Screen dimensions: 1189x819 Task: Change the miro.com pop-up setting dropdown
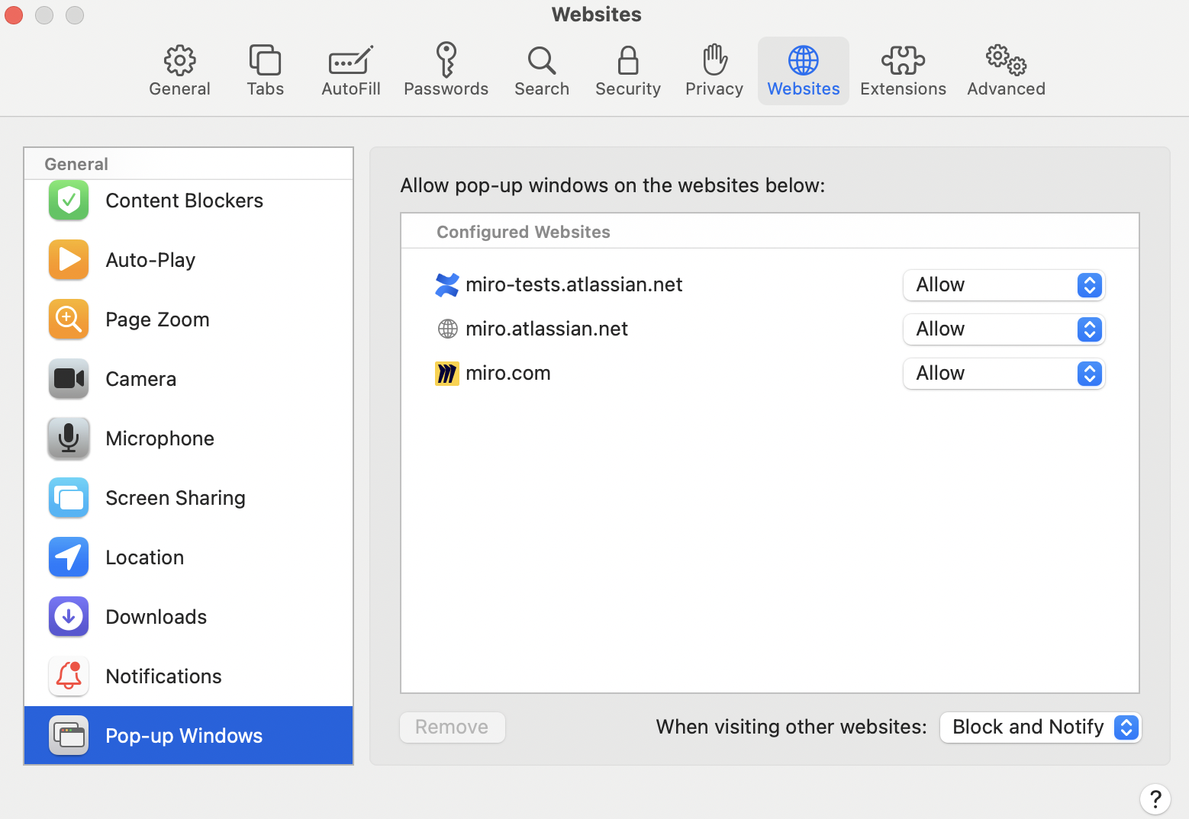[x=1004, y=374]
